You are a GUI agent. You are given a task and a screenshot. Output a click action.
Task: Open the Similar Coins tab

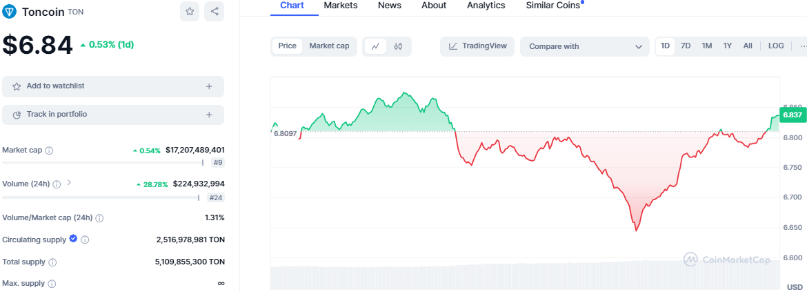pyautogui.click(x=554, y=6)
